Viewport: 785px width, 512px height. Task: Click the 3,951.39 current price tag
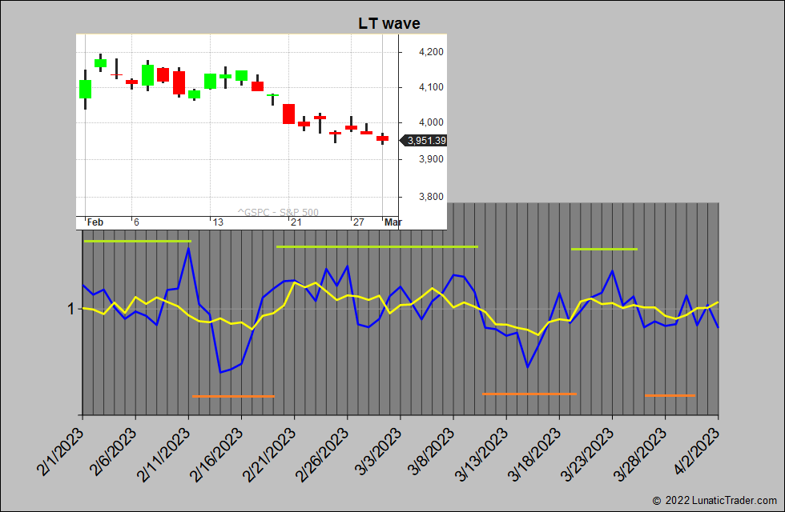point(425,141)
